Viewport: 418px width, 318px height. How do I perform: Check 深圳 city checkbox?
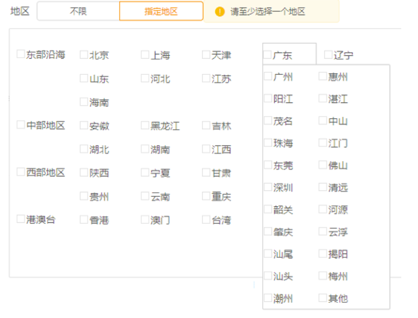[x=268, y=187]
